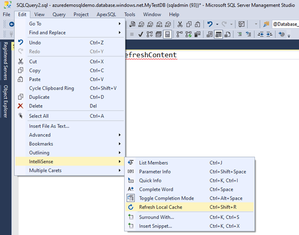Viewport: 299px width, 235px height.
Task: Choose Complete Word in the submenu
Action: coord(190,189)
